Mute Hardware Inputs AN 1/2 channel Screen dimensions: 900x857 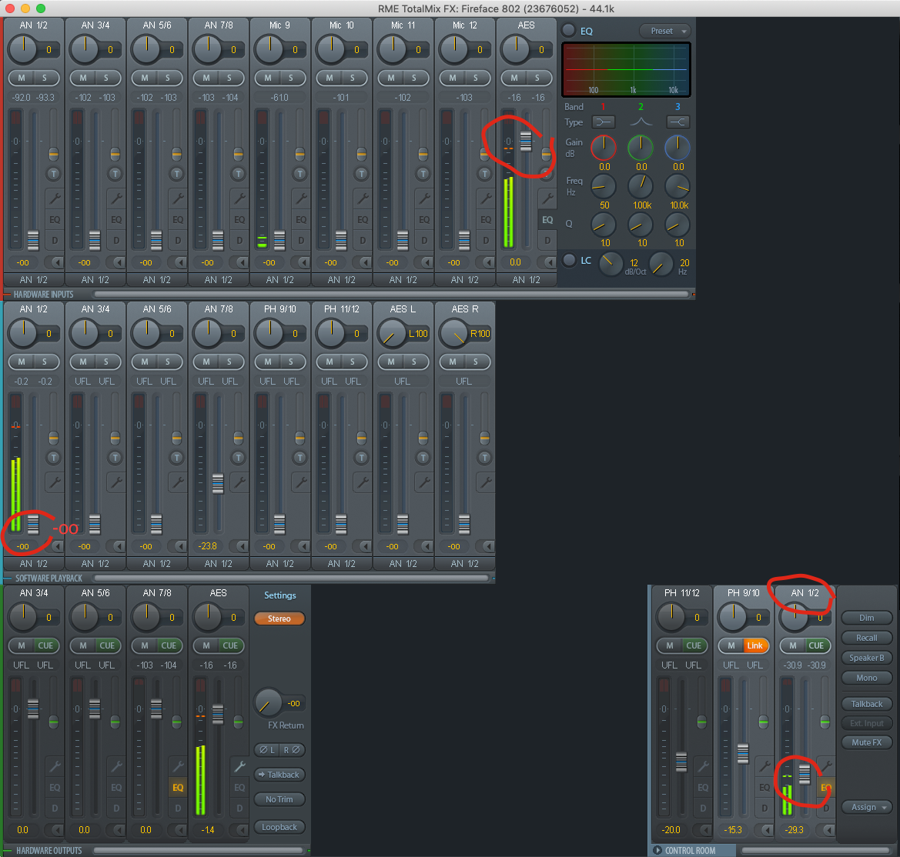(x=22, y=78)
